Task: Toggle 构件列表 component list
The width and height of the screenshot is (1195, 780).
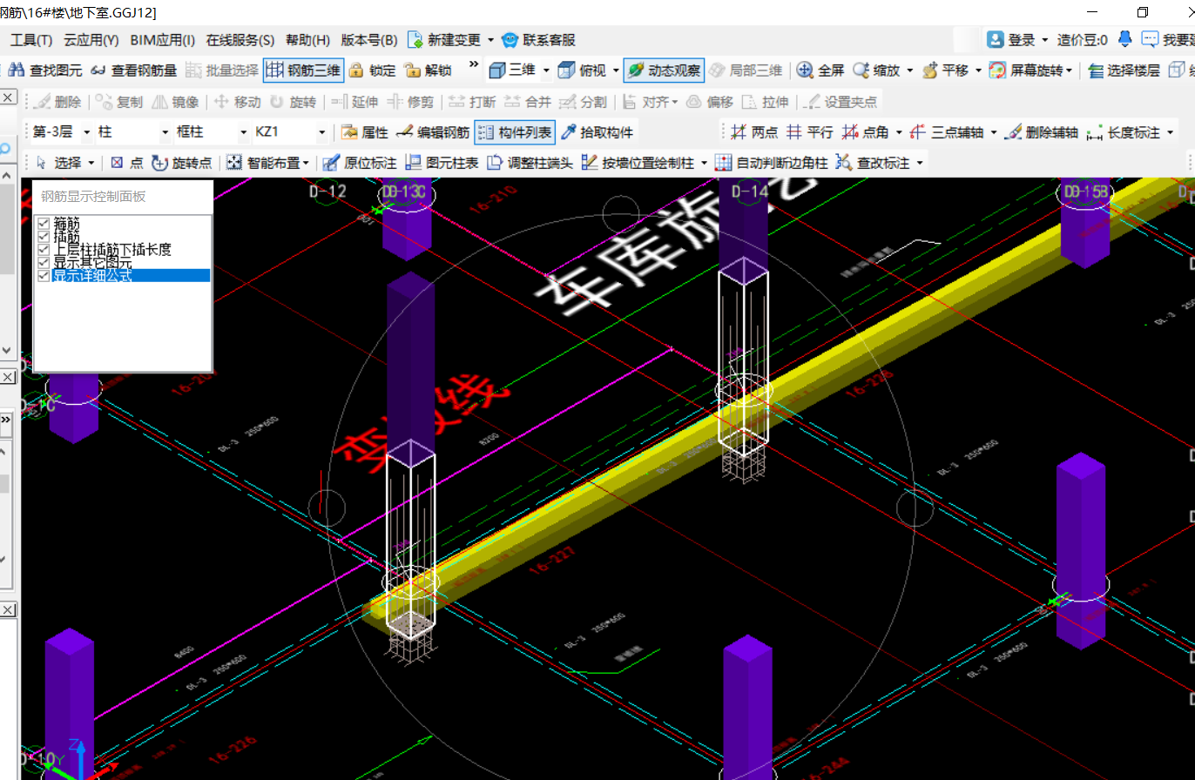Action: coord(515,132)
